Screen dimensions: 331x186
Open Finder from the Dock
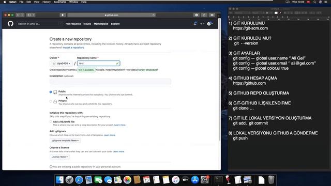(60, 180)
